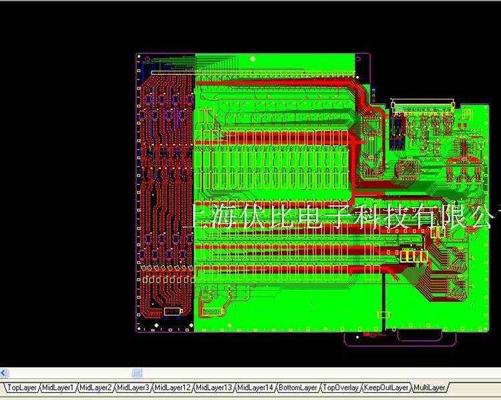Activate the MultiLayer tab
501x400 pixels.
430,387
